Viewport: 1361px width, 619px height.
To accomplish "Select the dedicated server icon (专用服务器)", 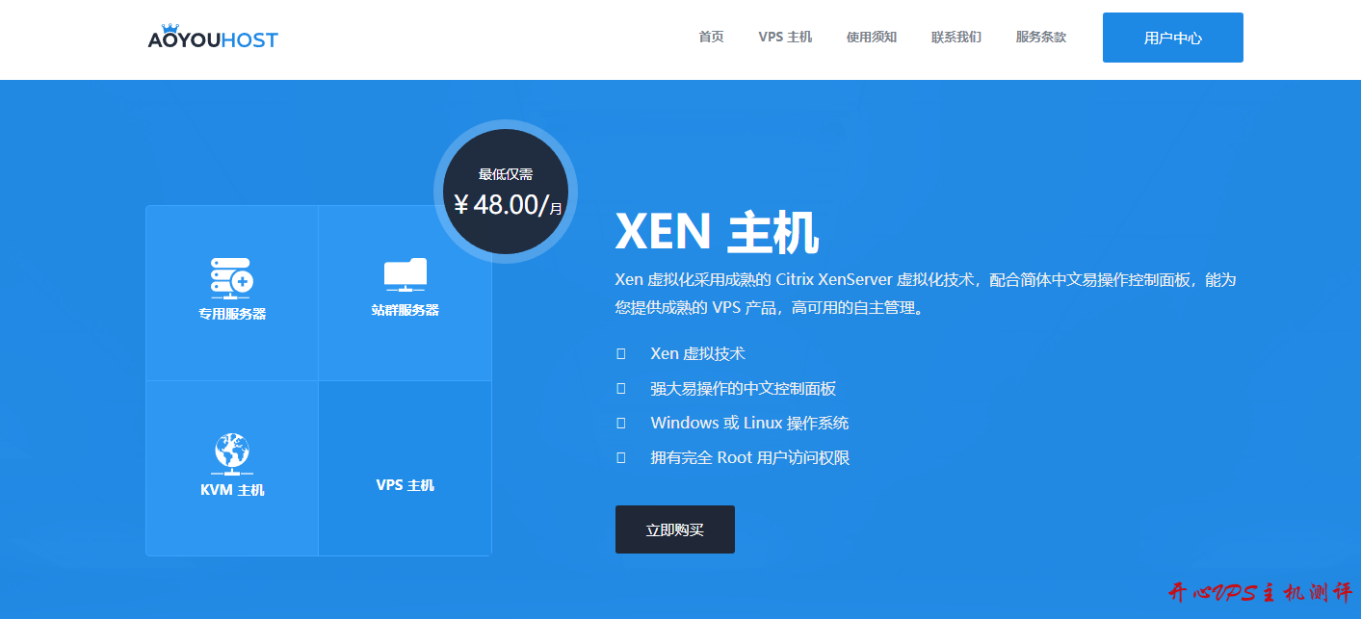I will 231,279.
